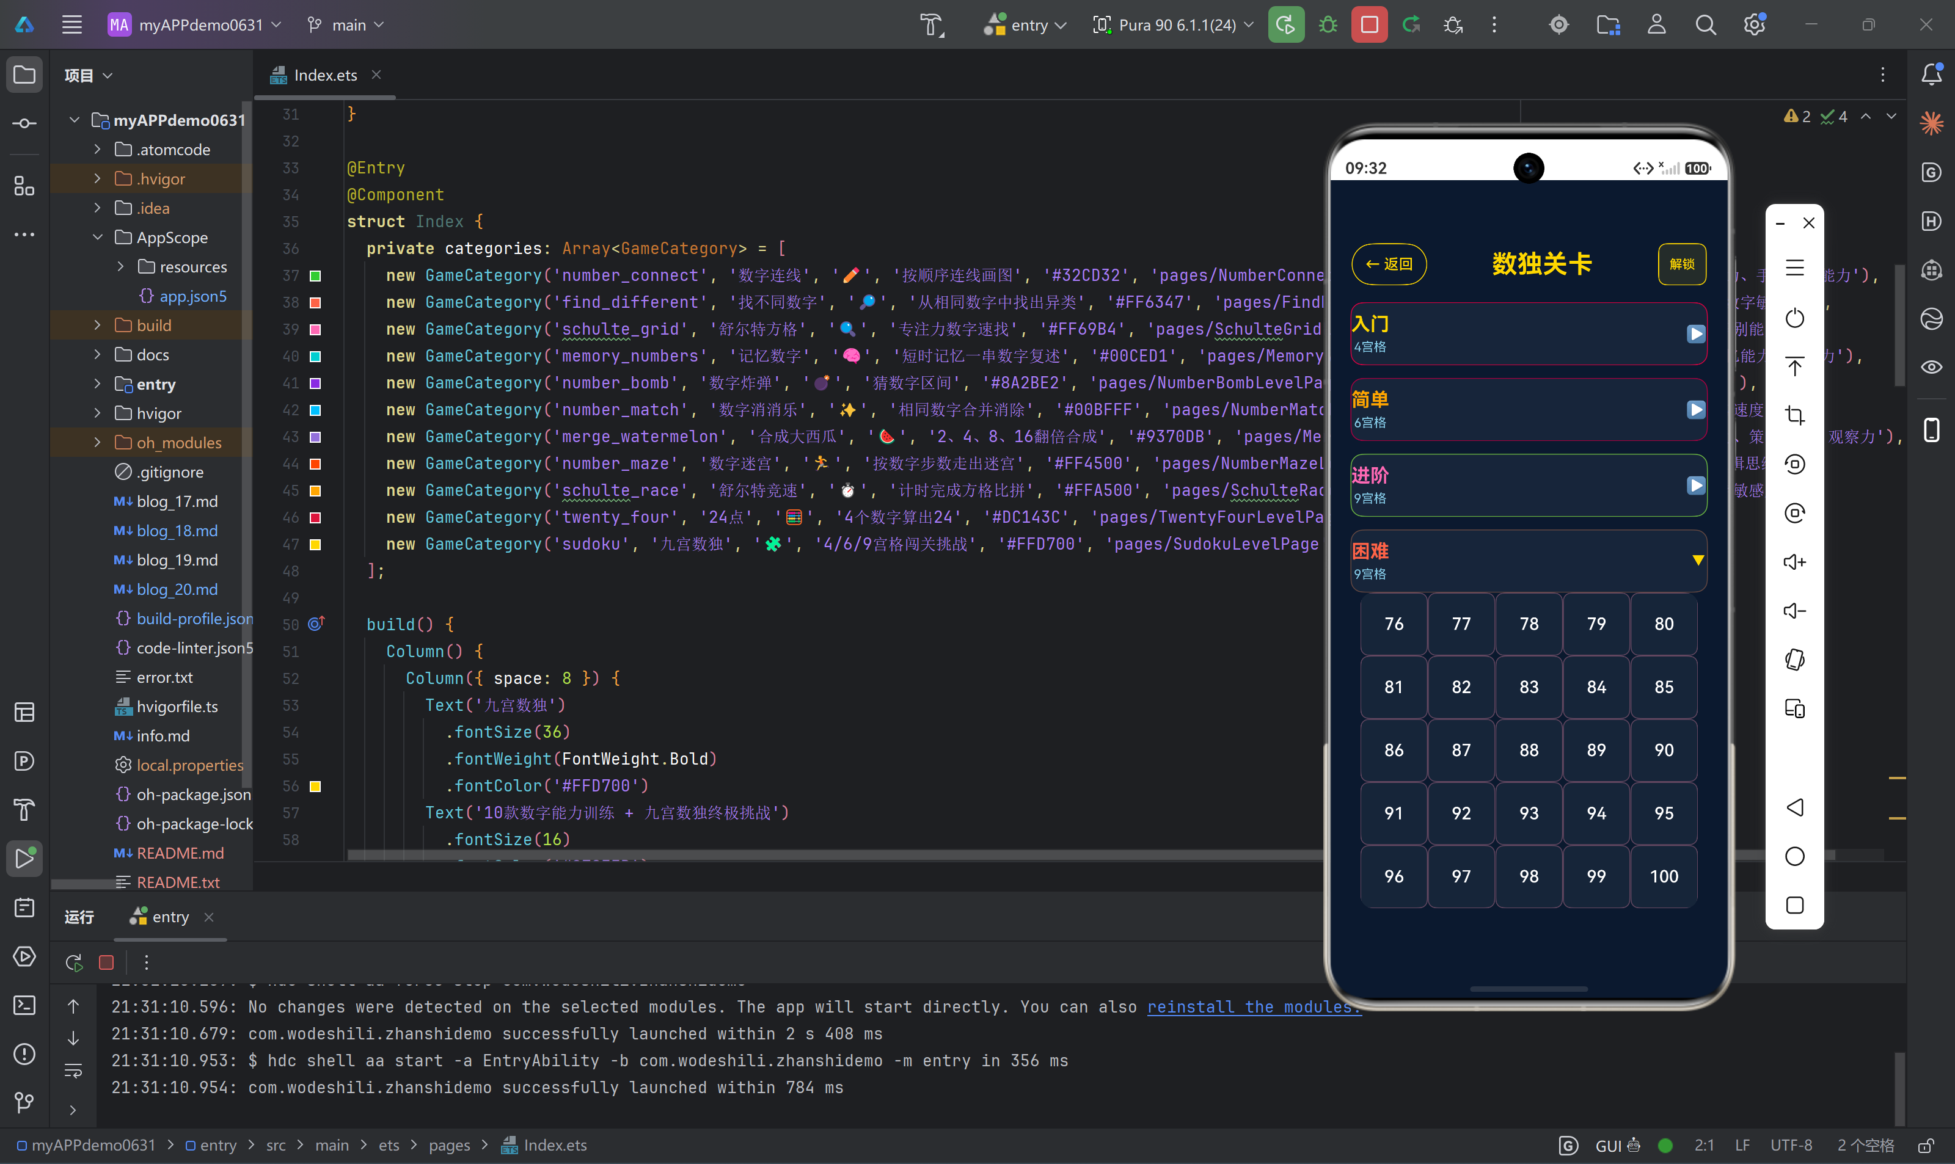Image resolution: width=1955 pixels, height=1164 pixels.
Task: Open the main branch dropdown
Action: pyautogui.click(x=345, y=24)
